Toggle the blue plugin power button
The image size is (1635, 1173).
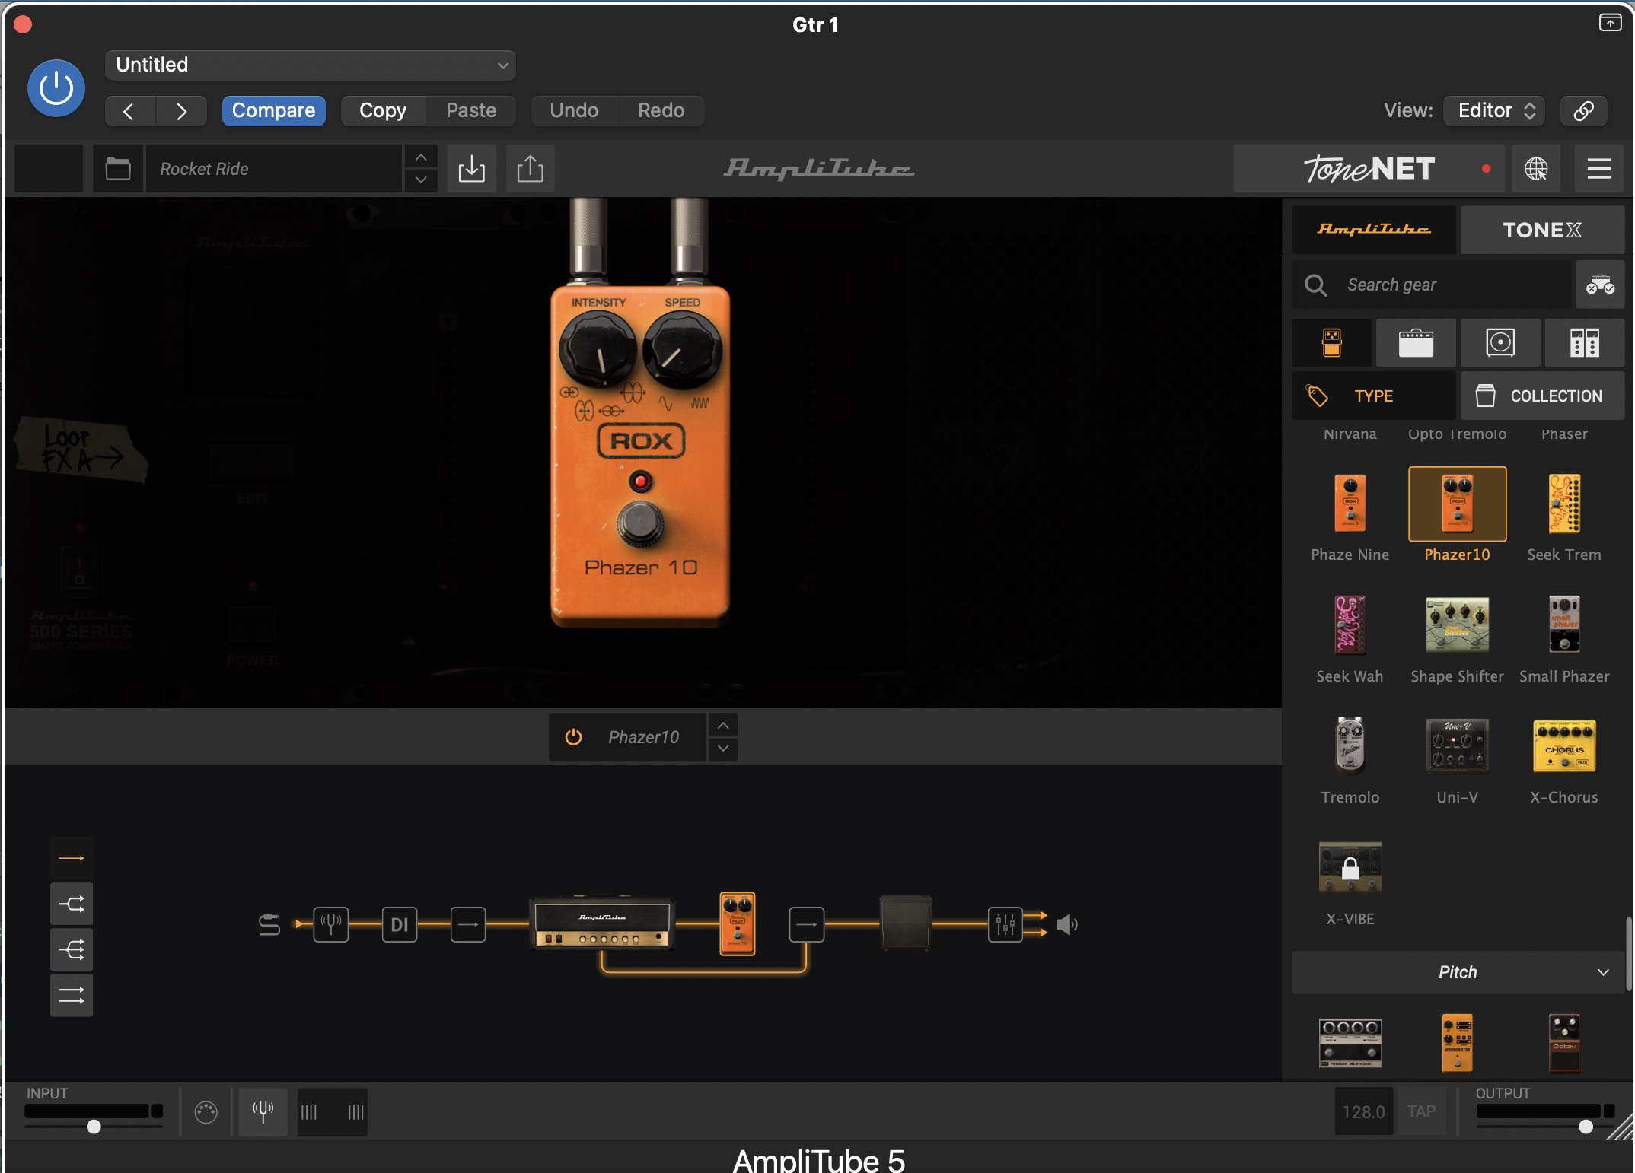click(x=56, y=88)
